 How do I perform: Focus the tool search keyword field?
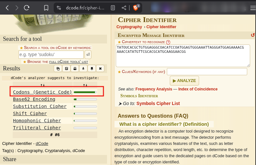click(51, 54)
